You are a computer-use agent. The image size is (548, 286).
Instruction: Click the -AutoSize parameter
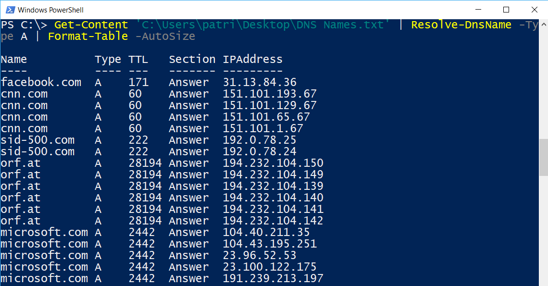(x=165, y=36)
